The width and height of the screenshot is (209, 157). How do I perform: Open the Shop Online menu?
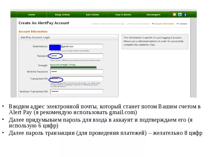click(x=62, y=15)
